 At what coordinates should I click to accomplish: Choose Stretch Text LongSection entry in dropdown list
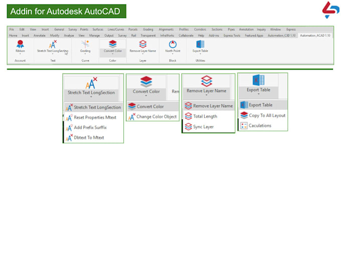(94, 107)
